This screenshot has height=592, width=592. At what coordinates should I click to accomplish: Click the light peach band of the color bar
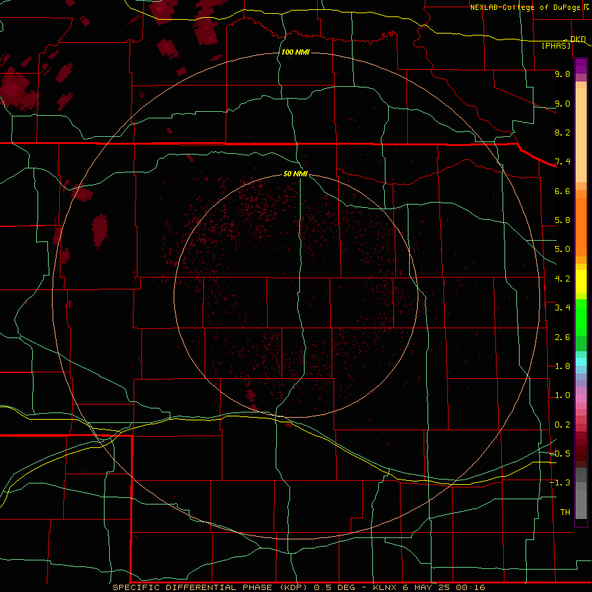click(581, 135)
